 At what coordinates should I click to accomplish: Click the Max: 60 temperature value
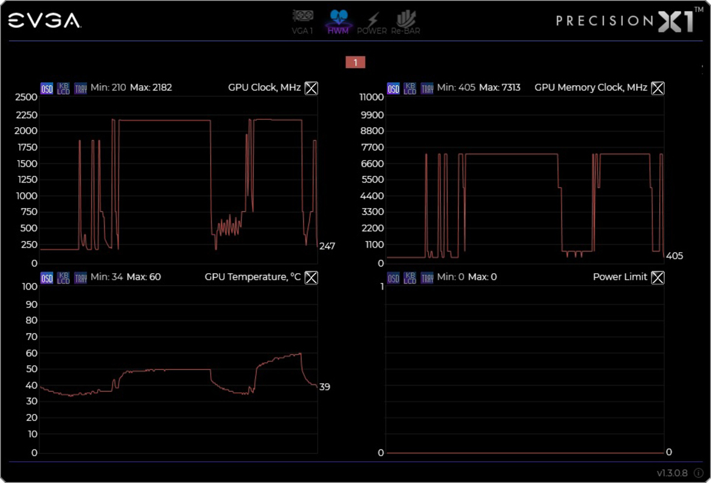pyautogui.click(x=144, y=277)
